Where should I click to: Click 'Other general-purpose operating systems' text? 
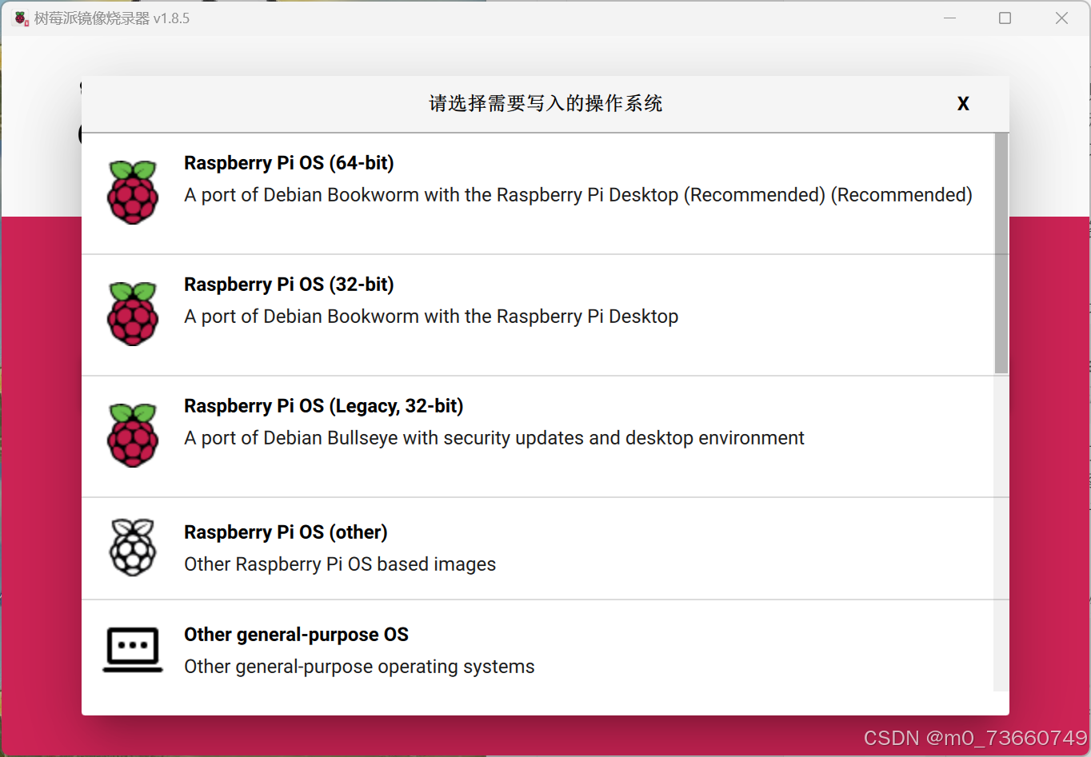click(359, 667)
